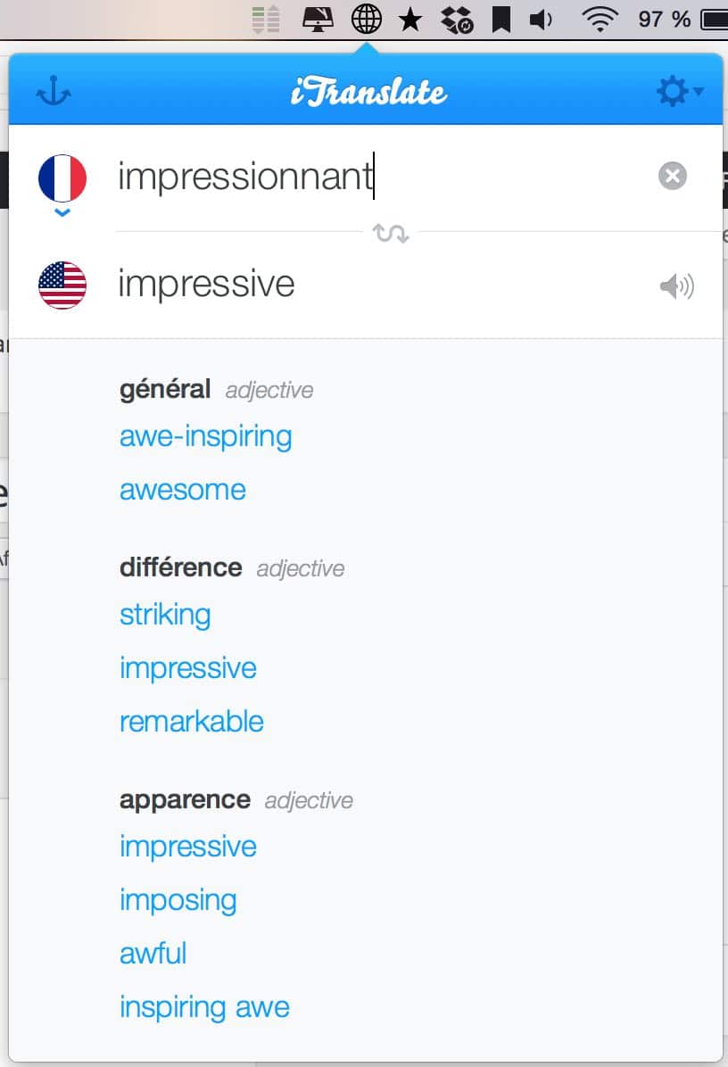Choose the imposing translation
The image size is (728, 1067).
click(x=178, y=901)
